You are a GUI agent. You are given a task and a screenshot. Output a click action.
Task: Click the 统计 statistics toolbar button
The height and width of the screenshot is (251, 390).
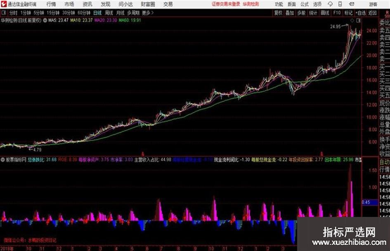tap(313, 13)
